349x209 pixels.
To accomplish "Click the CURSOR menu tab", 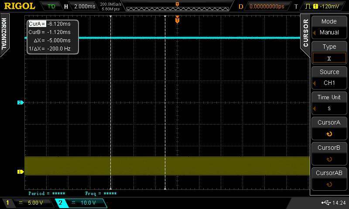I will (305, 33).
